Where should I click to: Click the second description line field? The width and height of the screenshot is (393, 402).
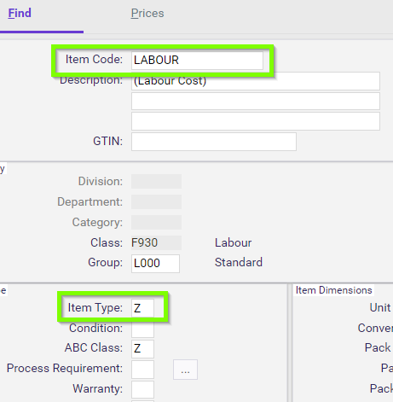(256, 102)
